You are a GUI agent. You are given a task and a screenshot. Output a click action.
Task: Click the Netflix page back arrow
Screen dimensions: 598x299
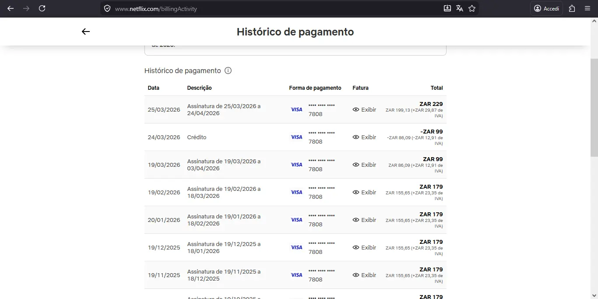[x=86, y=32]
